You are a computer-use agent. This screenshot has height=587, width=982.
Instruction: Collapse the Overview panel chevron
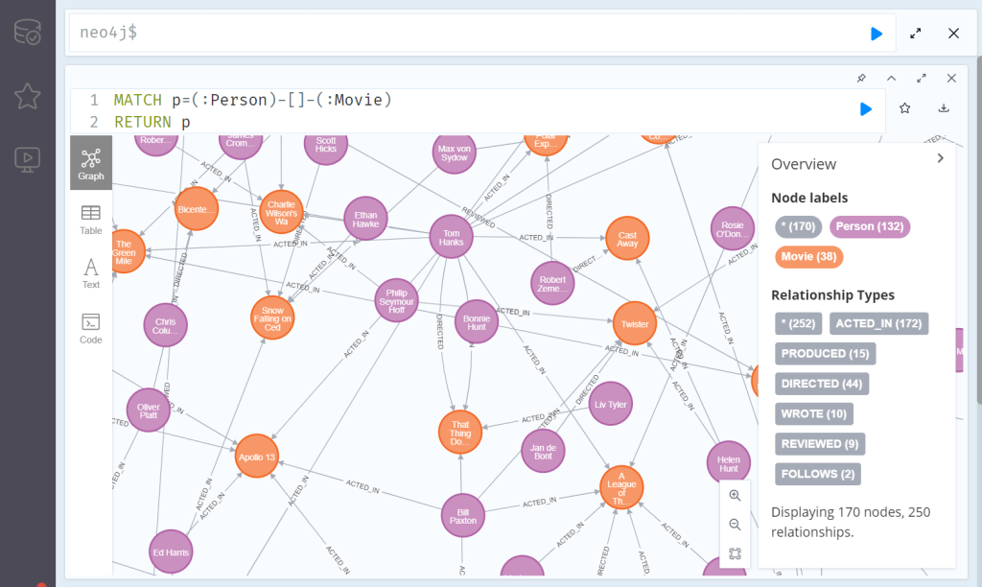click(940, 158)
